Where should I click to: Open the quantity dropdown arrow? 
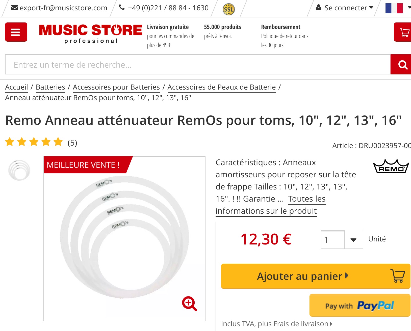point(353,240)
